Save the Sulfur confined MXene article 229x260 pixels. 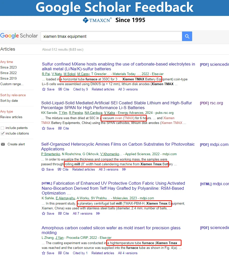(x=48, y=89)
